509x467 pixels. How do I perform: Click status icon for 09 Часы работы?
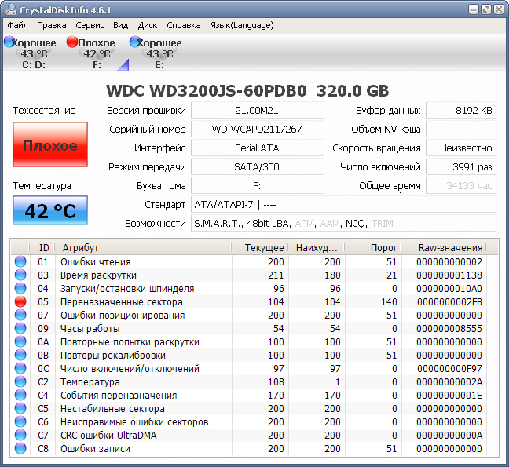coord(20,328)
